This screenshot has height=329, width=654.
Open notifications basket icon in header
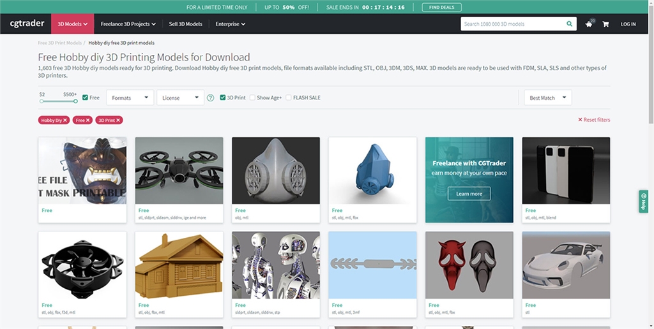coord(589,24)
